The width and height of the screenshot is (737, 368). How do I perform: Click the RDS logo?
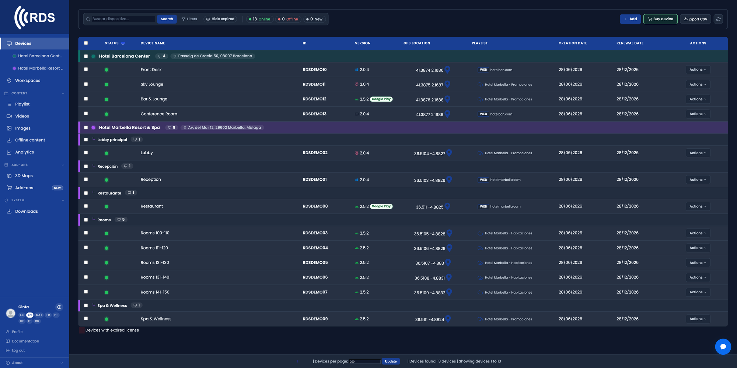click(x=35, y=17)
